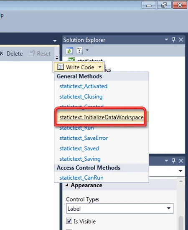Collapse the Write Code dropdown arrow

coord(100,67)
